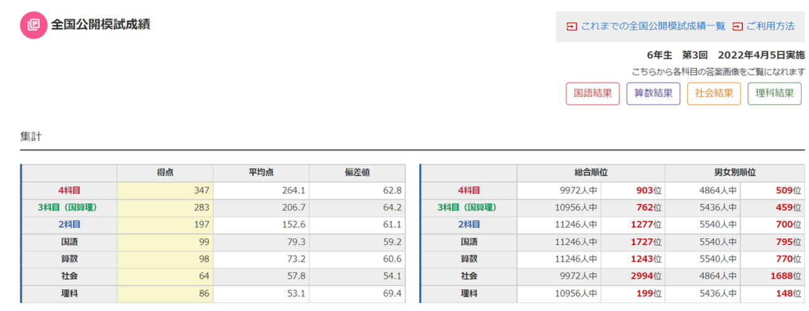Click the 男女別順位 column header
The image size is (809, 311).
click(735, 172)
